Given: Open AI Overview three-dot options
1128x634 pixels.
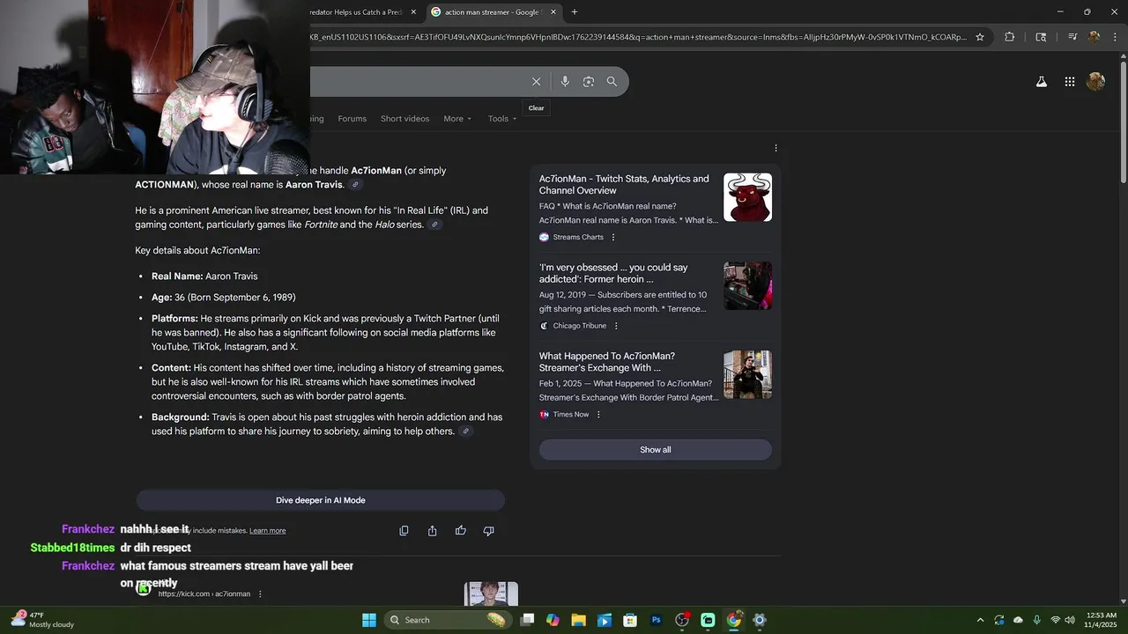Looking at the screenshot, I should click(775, 148).
